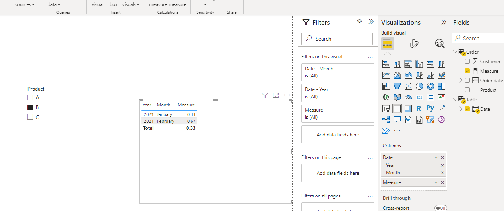Check product A in the slicer

(x=30, y=97)
